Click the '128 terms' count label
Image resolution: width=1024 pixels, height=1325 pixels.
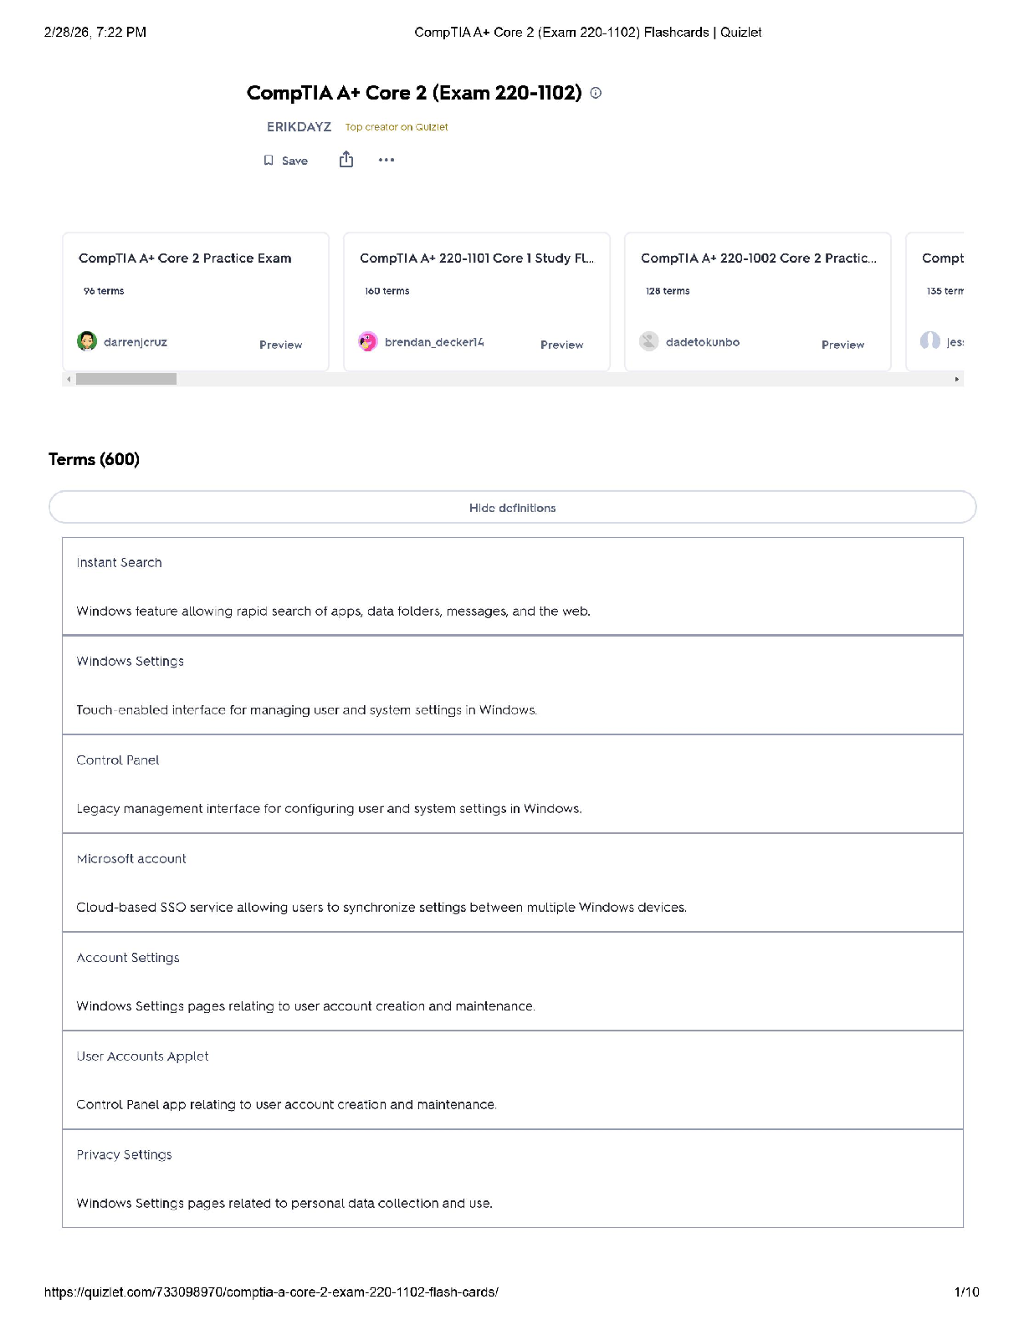(668, 291)
